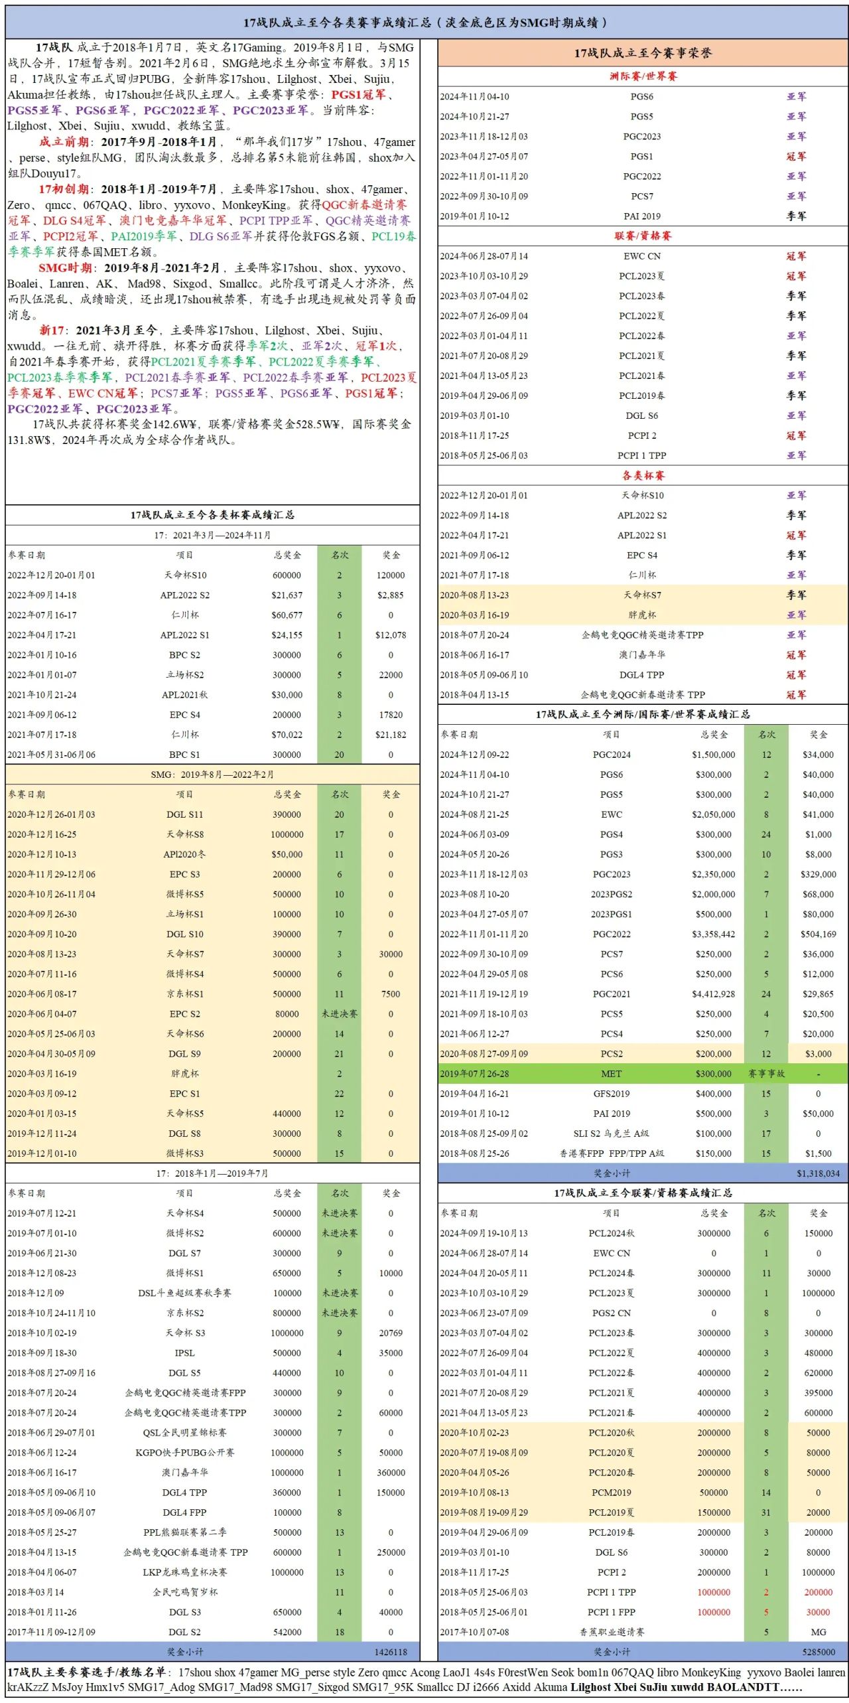Select the "$60,677" prize pool cell

coord(287,615)
